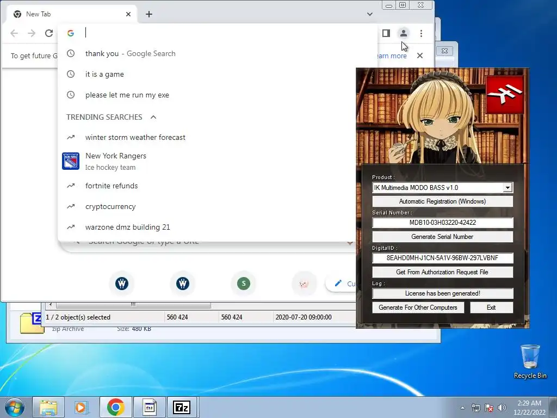This screenshot has width=557, height=418.
Task: Open the Chrome three-dot menu
Action: (422, 33)
